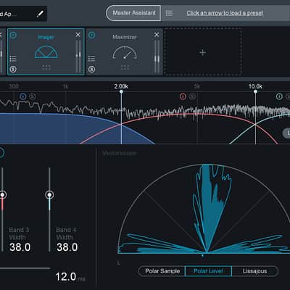Select the 10.0k crossover handle

[x=255, y=91]
